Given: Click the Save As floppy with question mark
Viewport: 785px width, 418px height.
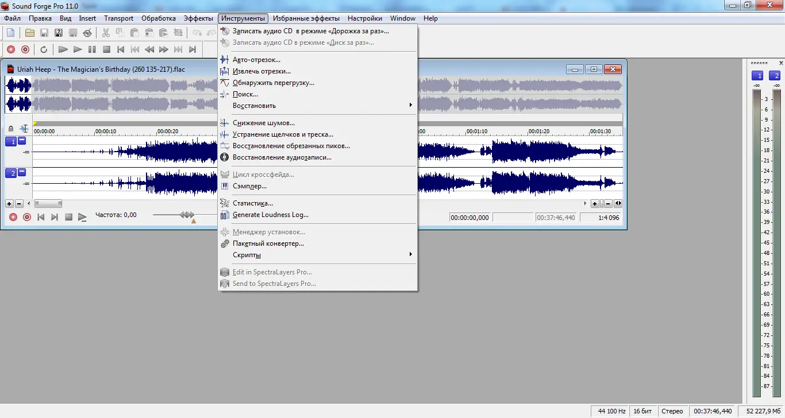Looking at the screenshot, I should pyautogui.click(x=59, y=33).
